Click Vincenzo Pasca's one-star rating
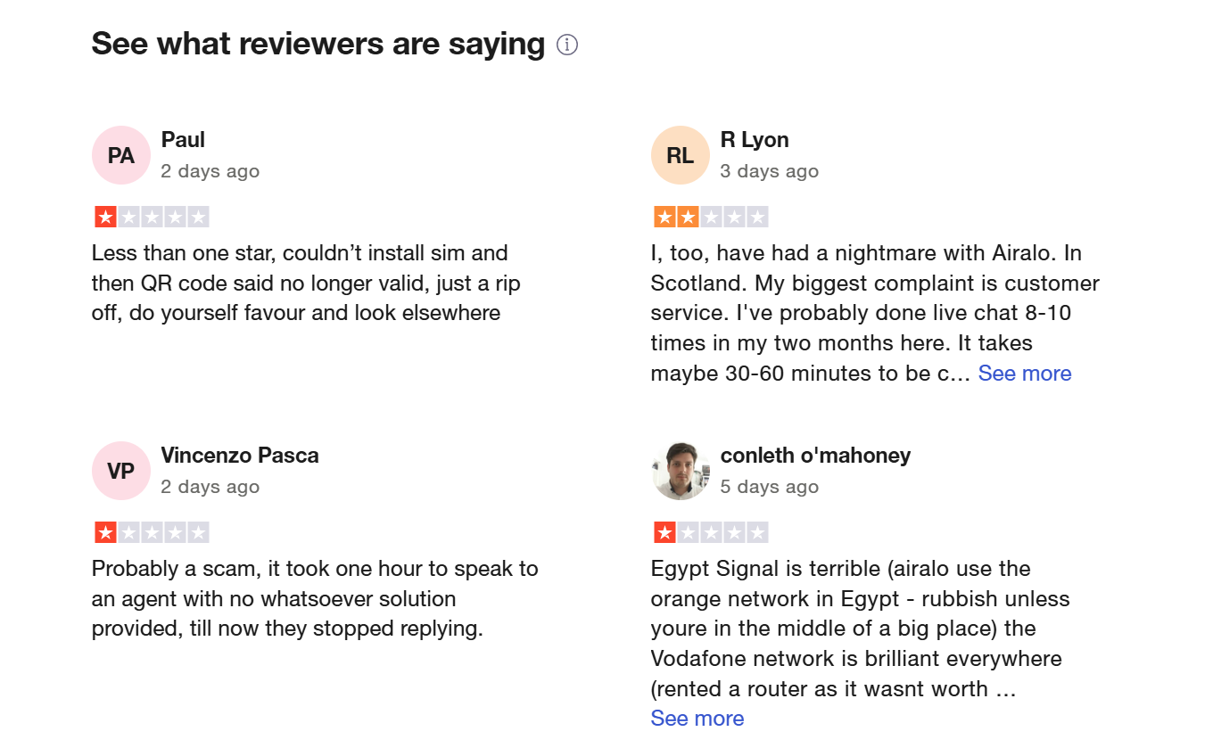1213x748 pixels. click(152, 533)
